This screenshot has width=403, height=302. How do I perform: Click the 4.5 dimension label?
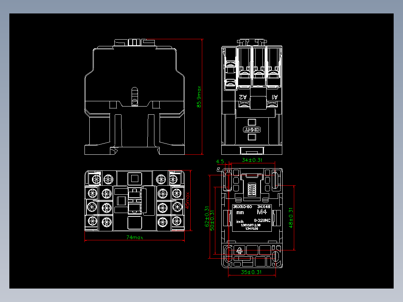coord(220,161)
